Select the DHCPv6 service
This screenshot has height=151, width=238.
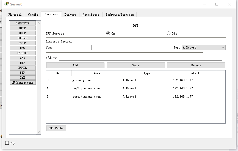click(x=23, y=38)
